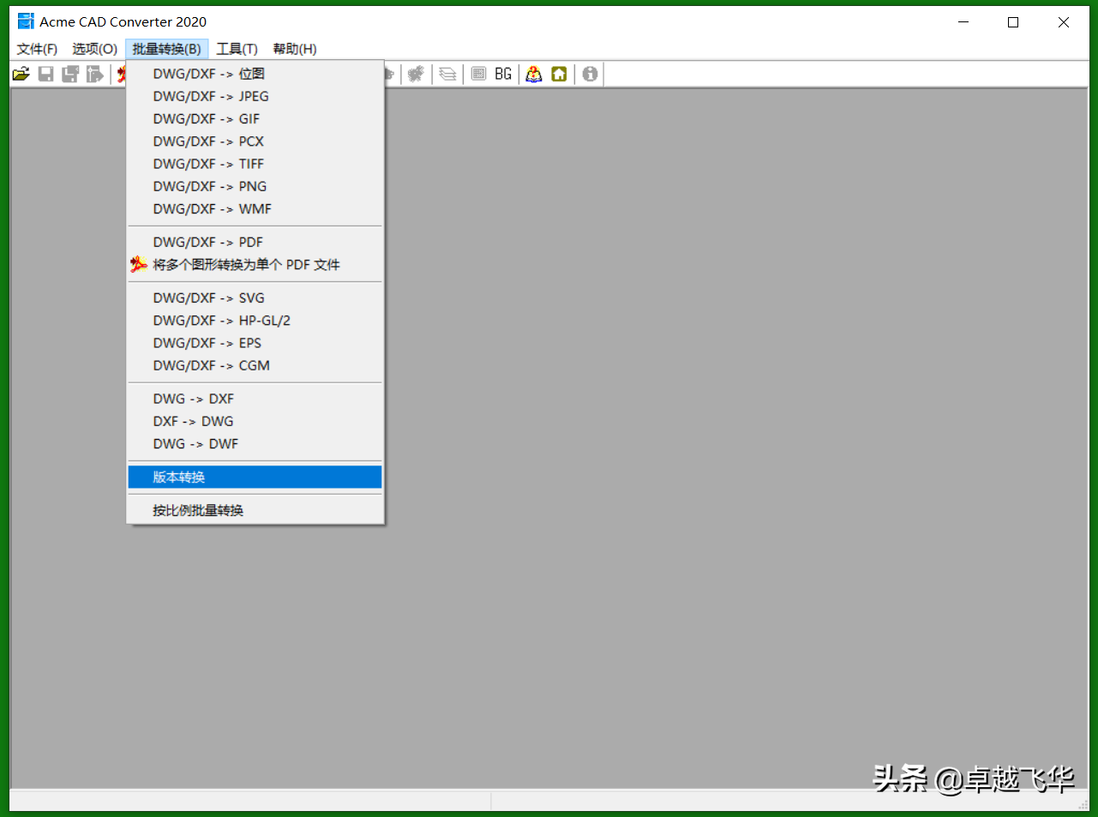Choose DWG/DXF -> GIF batch conversion
The height and width of the screenshot is (817, 1098).
click(255, 118)
